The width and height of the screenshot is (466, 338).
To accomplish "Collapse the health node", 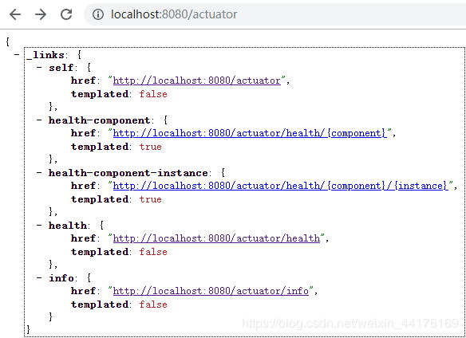I will point(39,225).
